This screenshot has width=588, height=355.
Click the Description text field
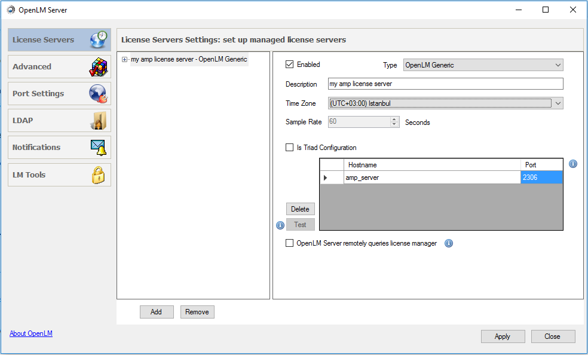coord(445,84)
